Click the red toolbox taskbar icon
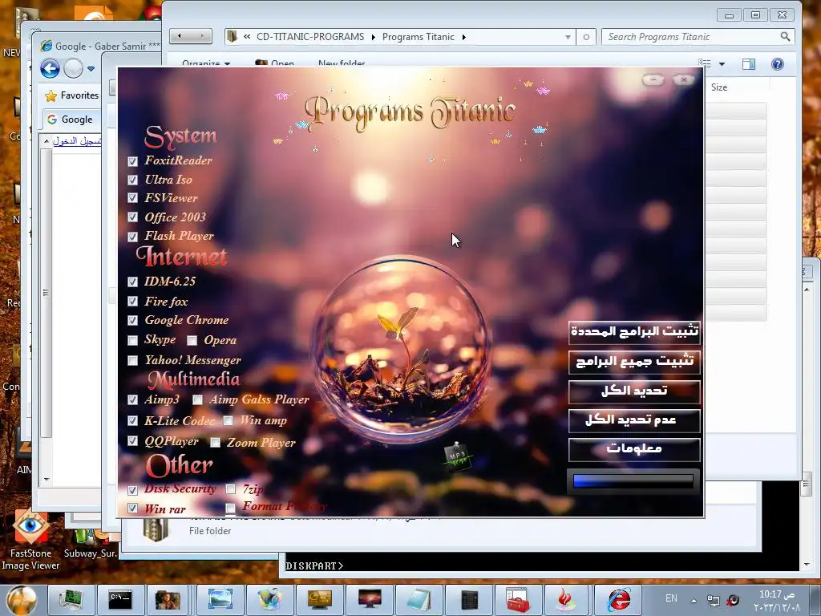 coord(518,600)
